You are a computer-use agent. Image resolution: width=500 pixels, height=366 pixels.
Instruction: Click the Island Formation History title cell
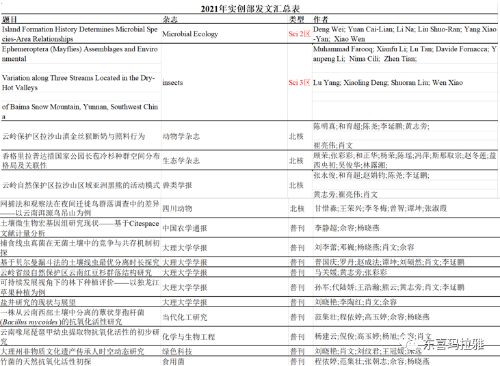pos(79,34)
